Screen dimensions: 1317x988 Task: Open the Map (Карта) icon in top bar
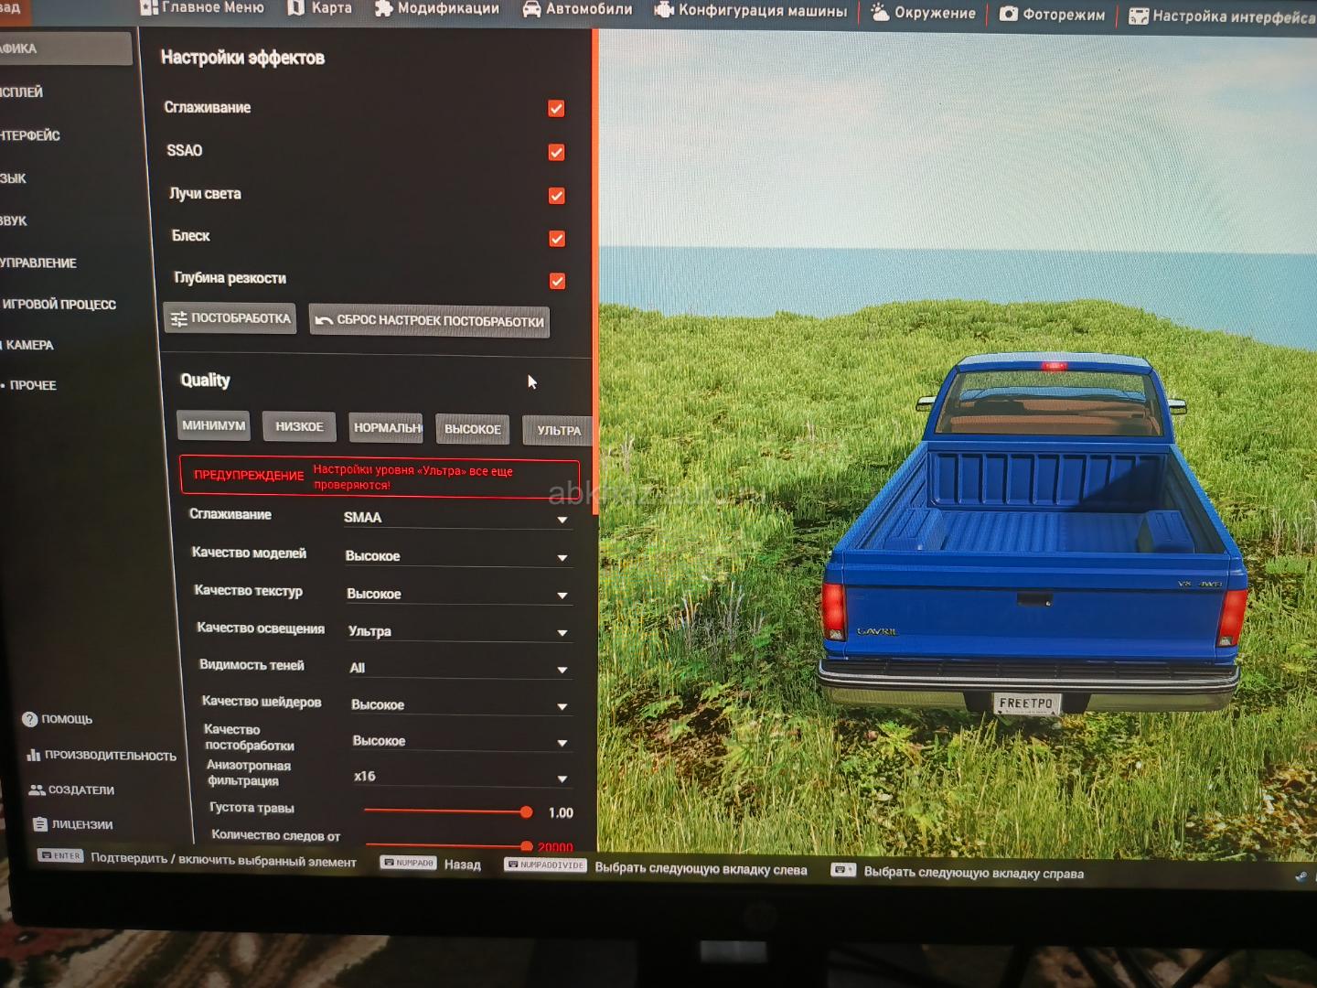pyautogui.click(x=296, y=8)
